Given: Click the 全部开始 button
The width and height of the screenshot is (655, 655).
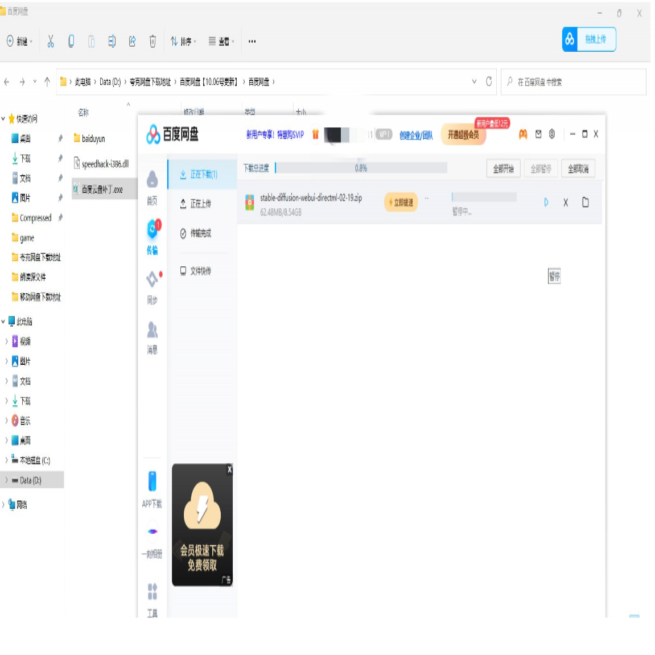Looking at the screenshot, I should coord(503,169).
